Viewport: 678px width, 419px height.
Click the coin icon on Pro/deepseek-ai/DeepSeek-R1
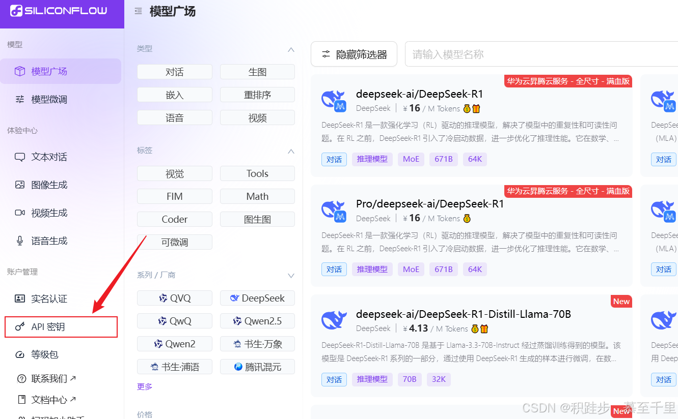point(467,219)
